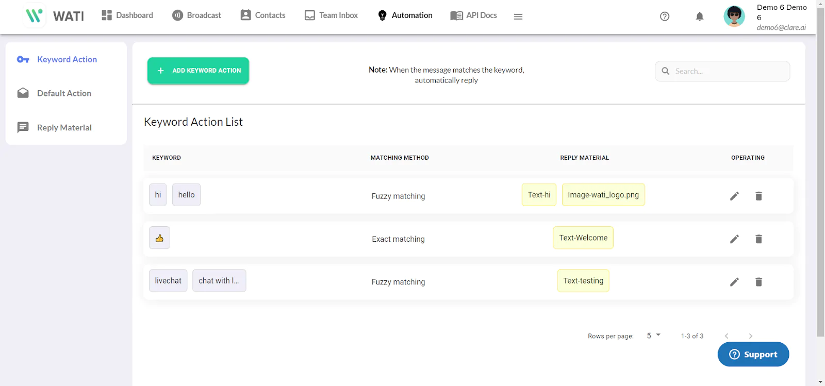Edit the thumbs-up keyword row
The image size is (825, 386).
pos(734,239)
